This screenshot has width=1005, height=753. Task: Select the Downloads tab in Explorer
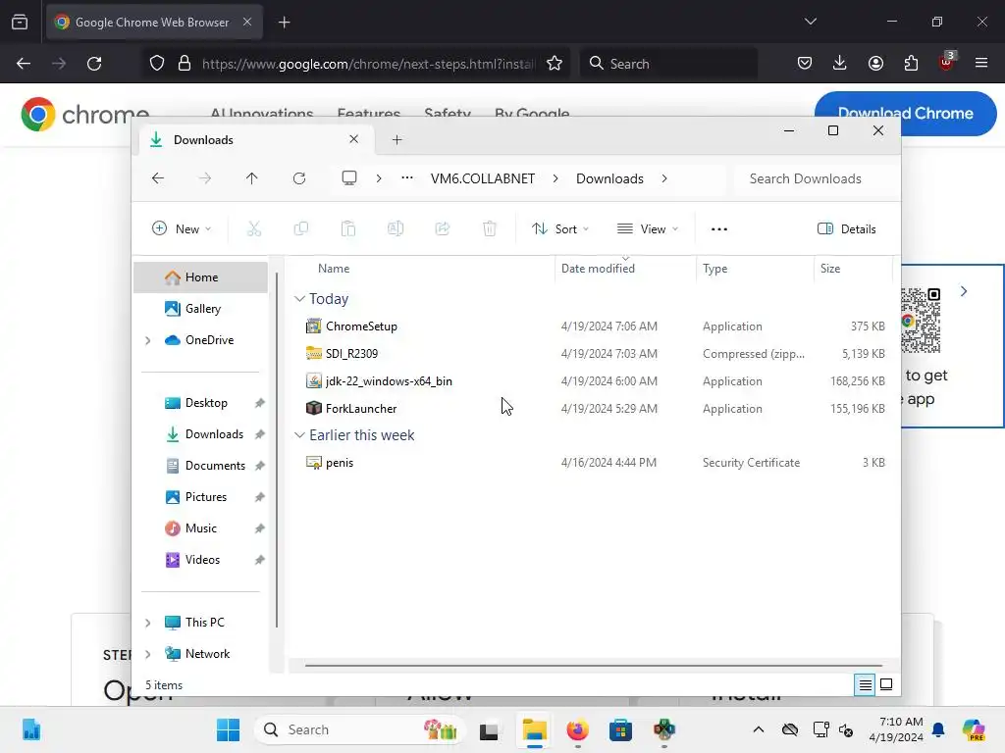pyautogui.click(x=254, y=139)
